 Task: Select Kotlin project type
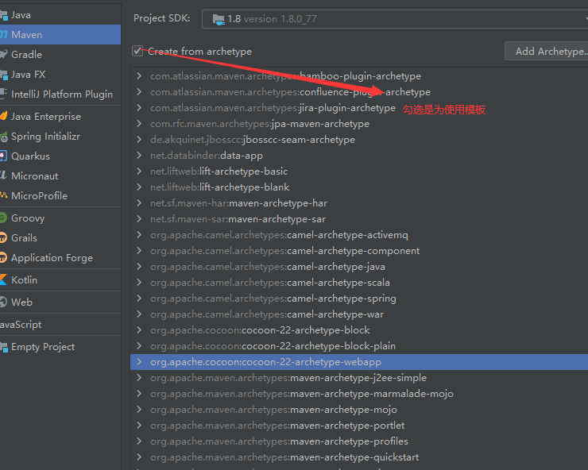(60, 279)
